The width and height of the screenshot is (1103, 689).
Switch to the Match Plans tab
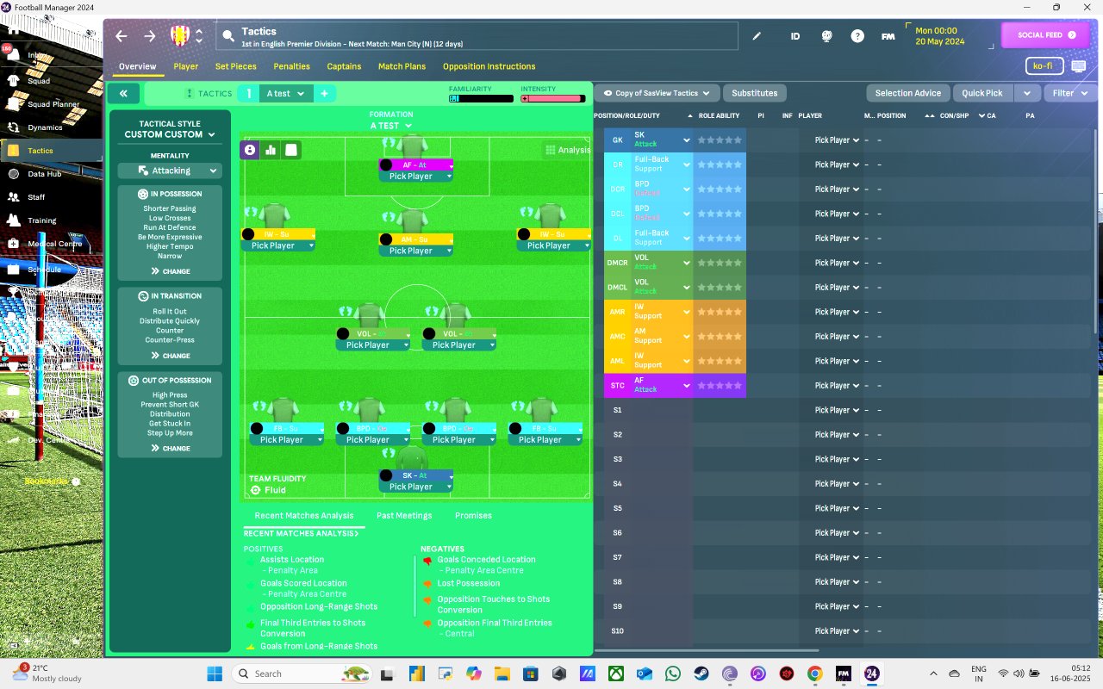point(402,66)
